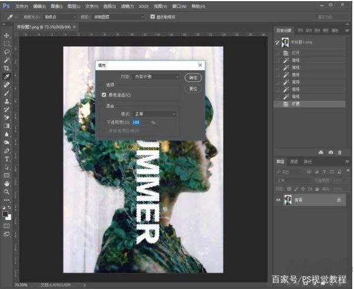This screenshot has width=354, height=289.
Task: Select the Eyedropper tool in toolbar
Action: click(x=6, y=77)
